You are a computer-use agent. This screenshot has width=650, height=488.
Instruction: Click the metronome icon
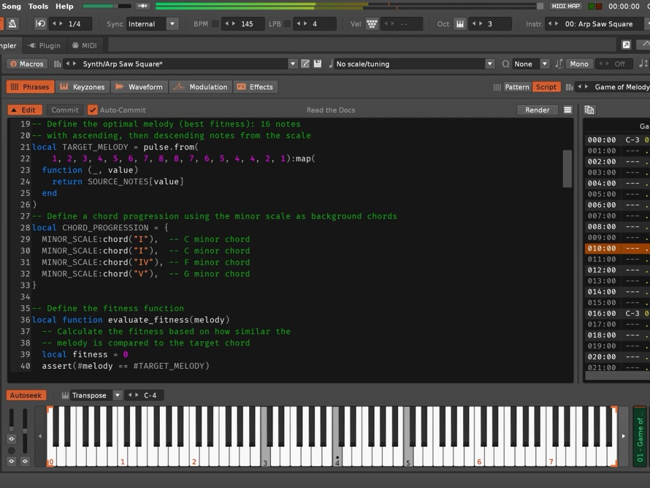[12, 24]
